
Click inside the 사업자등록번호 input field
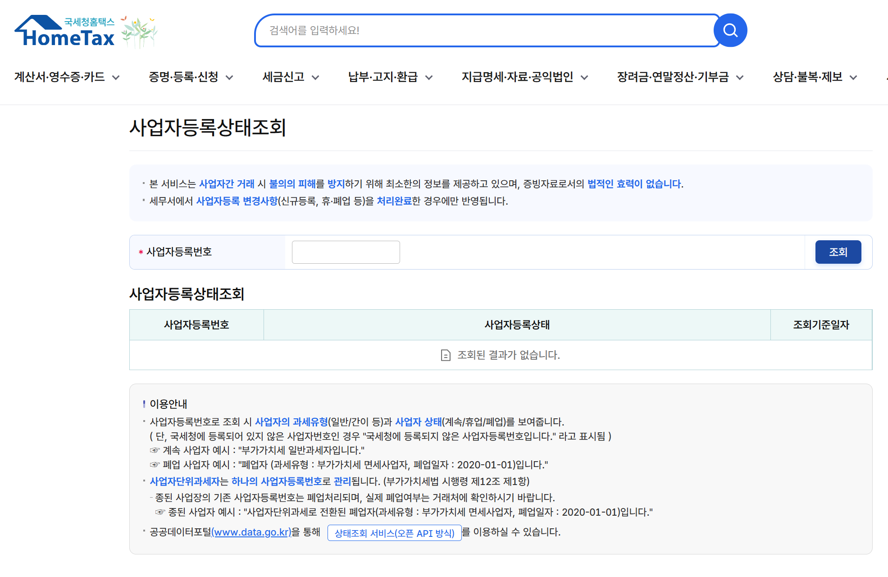click(x=345, y=252)
